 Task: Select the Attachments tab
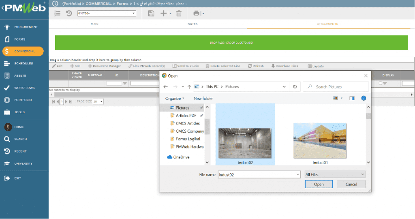click(x=327, y=24)
